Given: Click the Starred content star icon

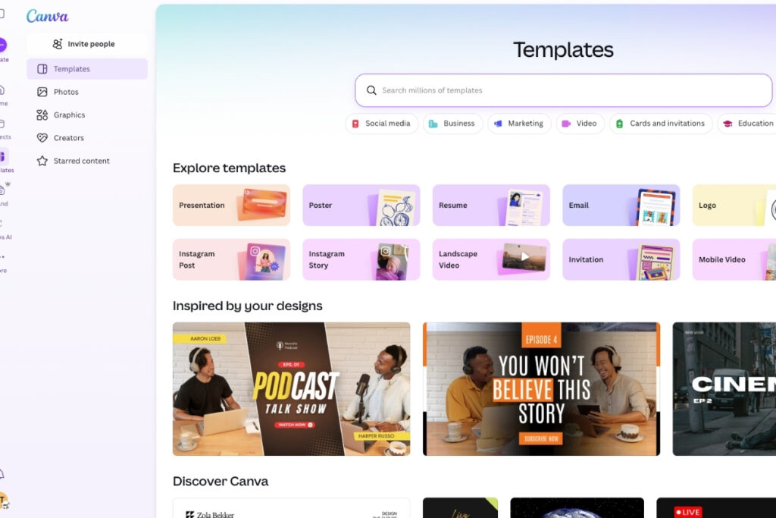Looking at the screenshot, I should point(42,161).
